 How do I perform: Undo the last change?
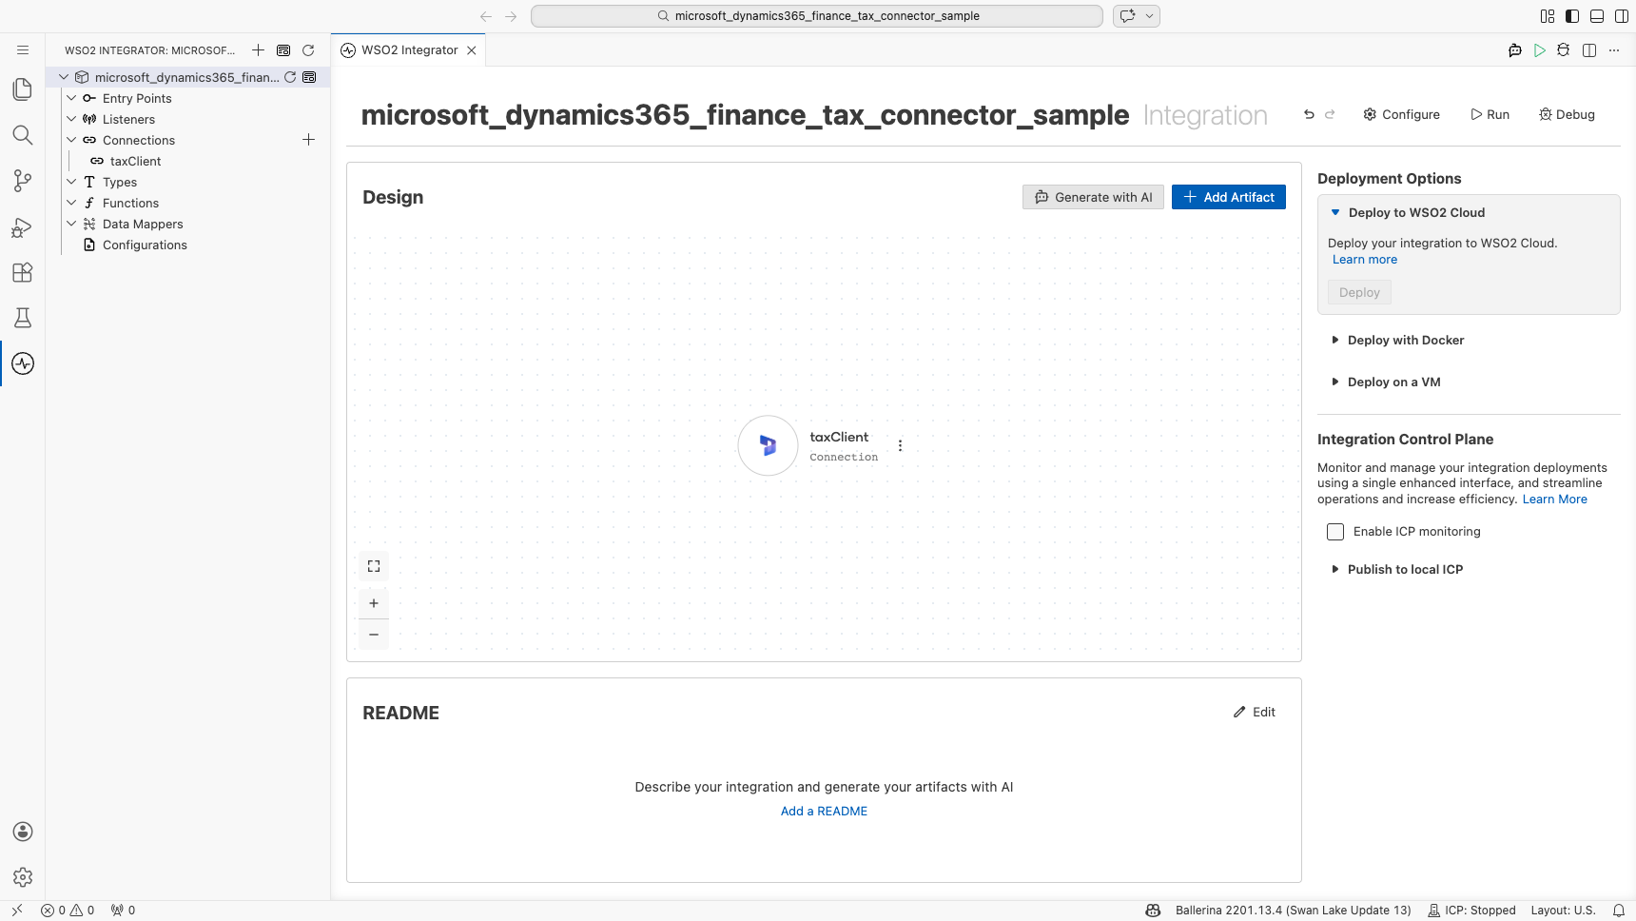pyautogui.click(x=1309, y=114)
